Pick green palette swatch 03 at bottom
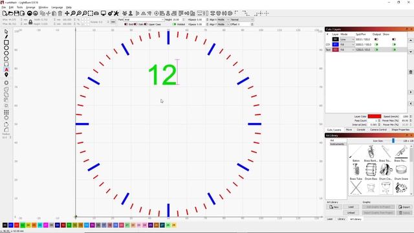The height and width of the screenshot is (233, 414). tap(23, 225)
